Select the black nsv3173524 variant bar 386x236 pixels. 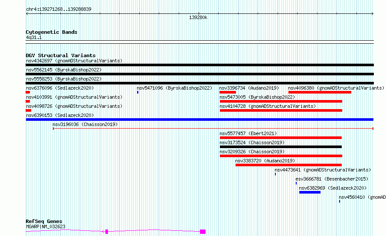click(281, 147)
